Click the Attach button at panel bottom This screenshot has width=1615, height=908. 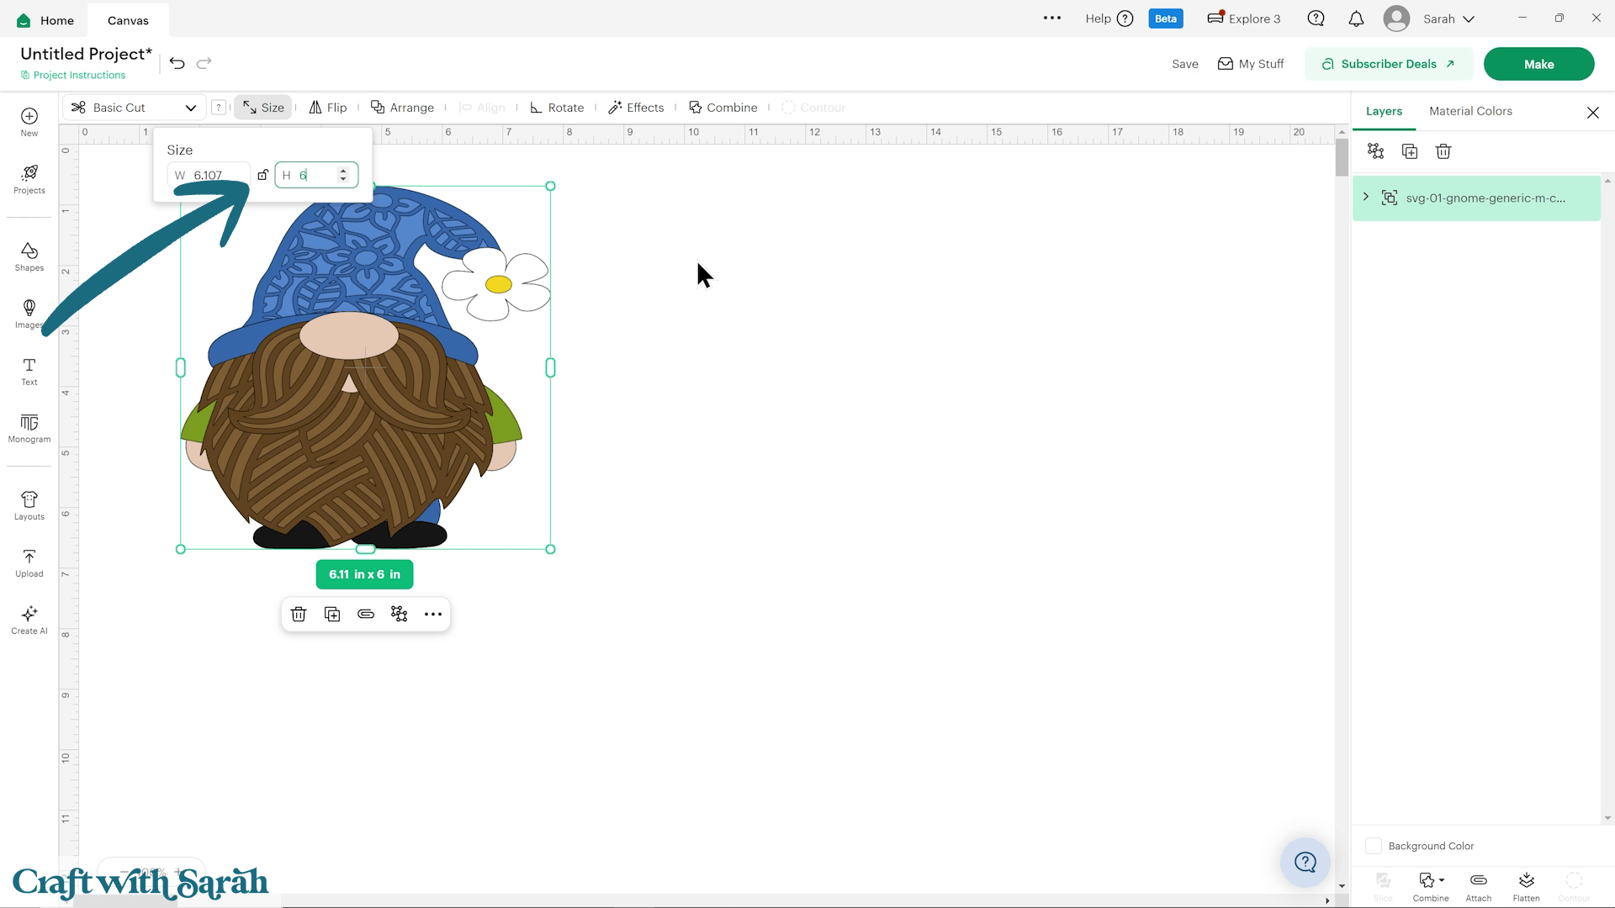coord(1479,887)
